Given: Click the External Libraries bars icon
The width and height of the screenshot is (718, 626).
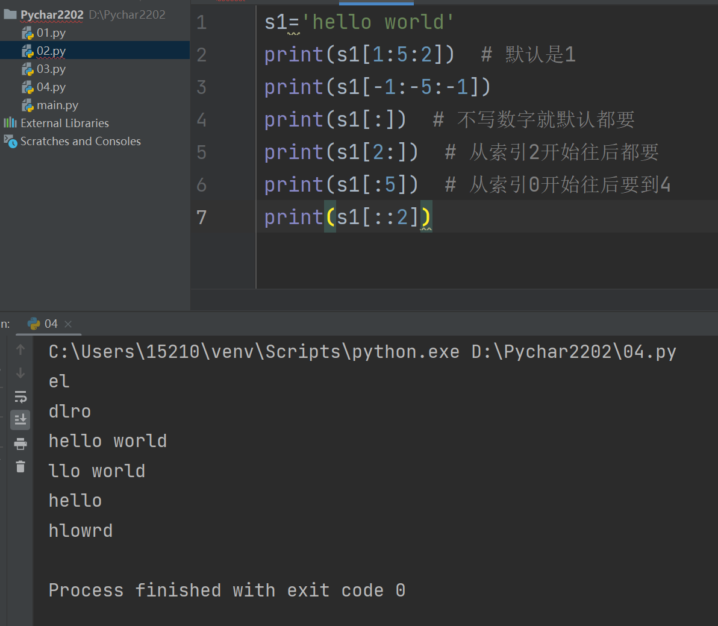Looking at the screenshot, I should tap(10, 123).
